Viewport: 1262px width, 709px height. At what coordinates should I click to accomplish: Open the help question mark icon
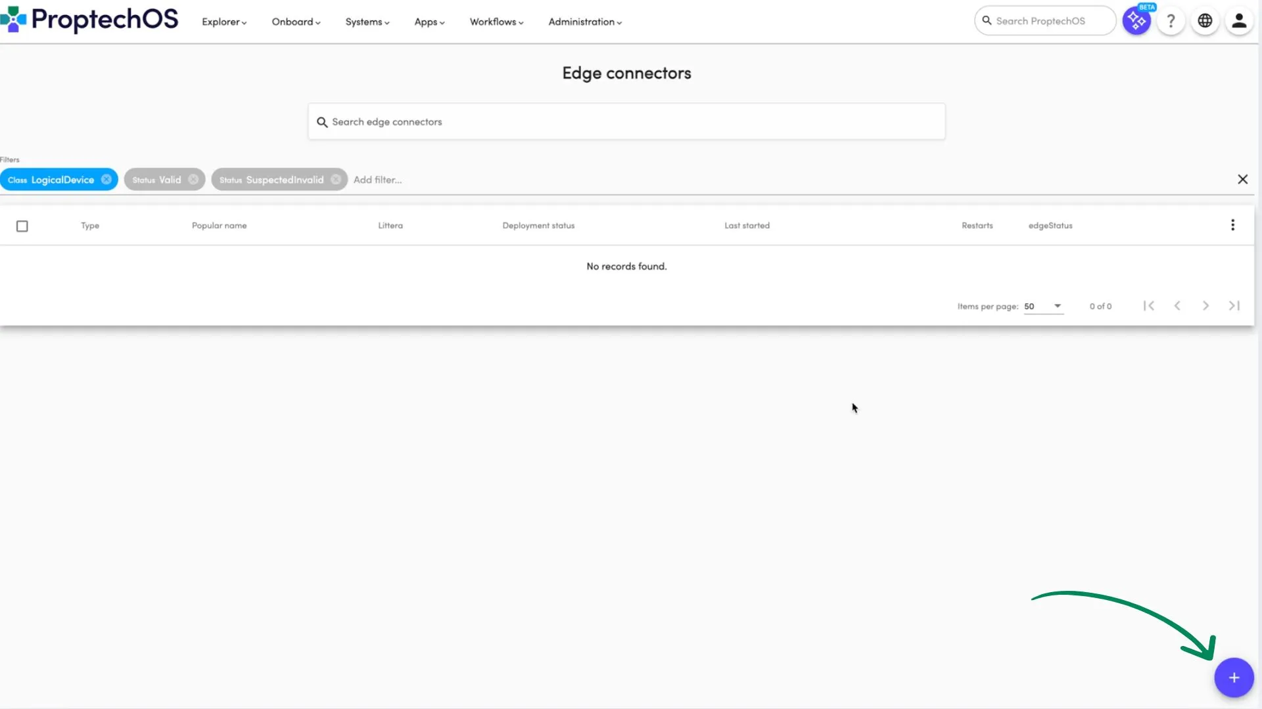tap(1171, 21)
